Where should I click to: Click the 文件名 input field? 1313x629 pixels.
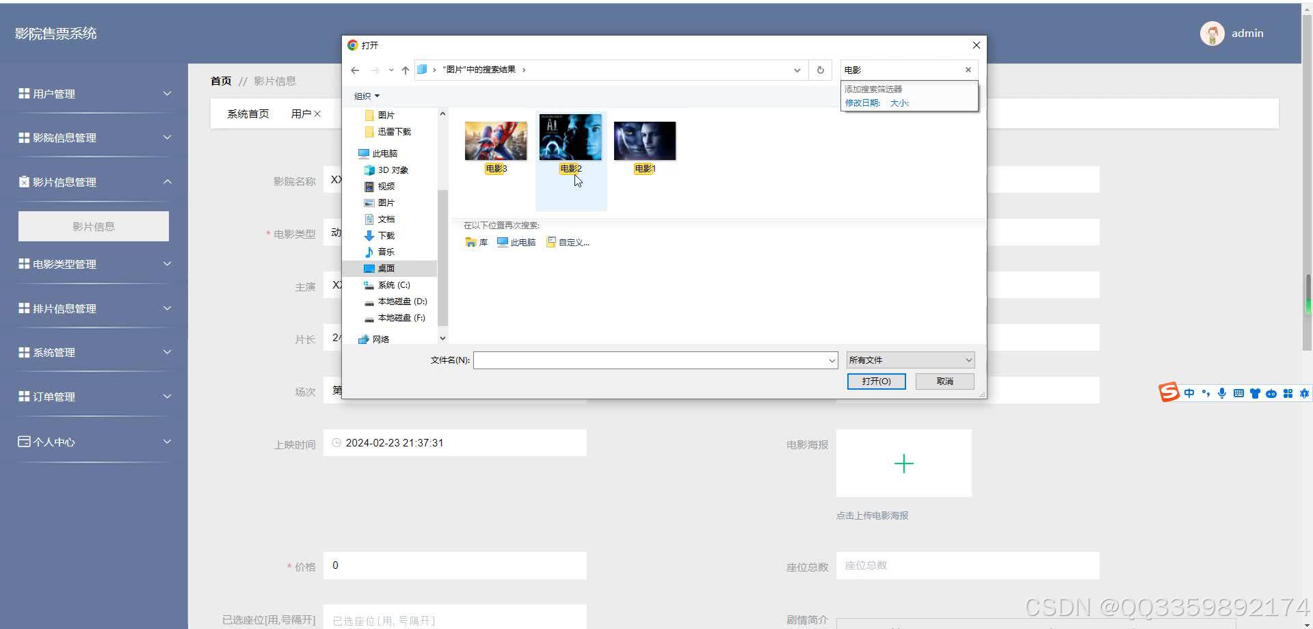click(650, 360)
